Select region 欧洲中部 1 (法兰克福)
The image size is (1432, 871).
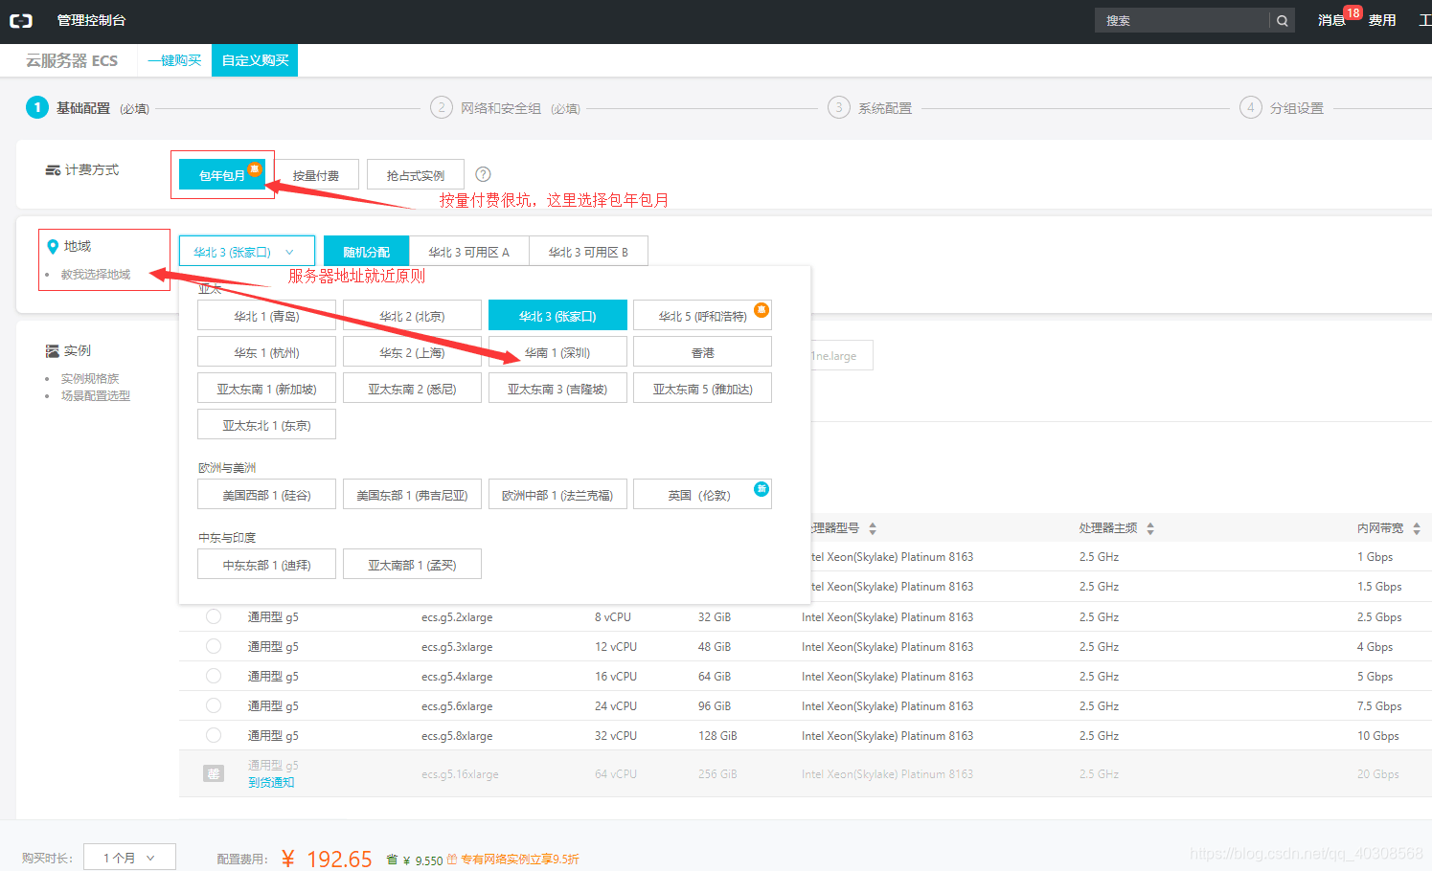click(x=557, y=494)
